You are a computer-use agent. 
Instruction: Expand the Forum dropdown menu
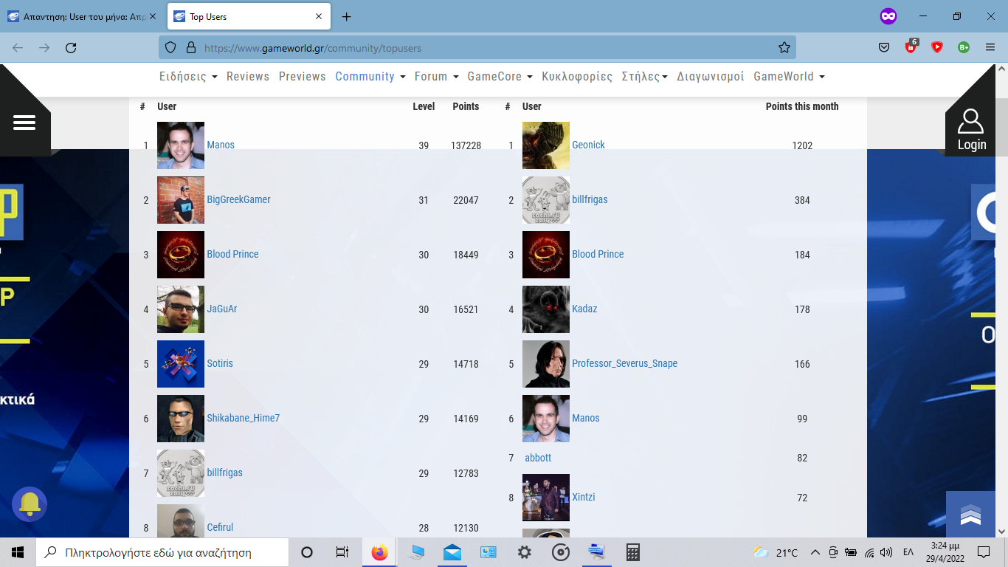(x=436, y=76)
